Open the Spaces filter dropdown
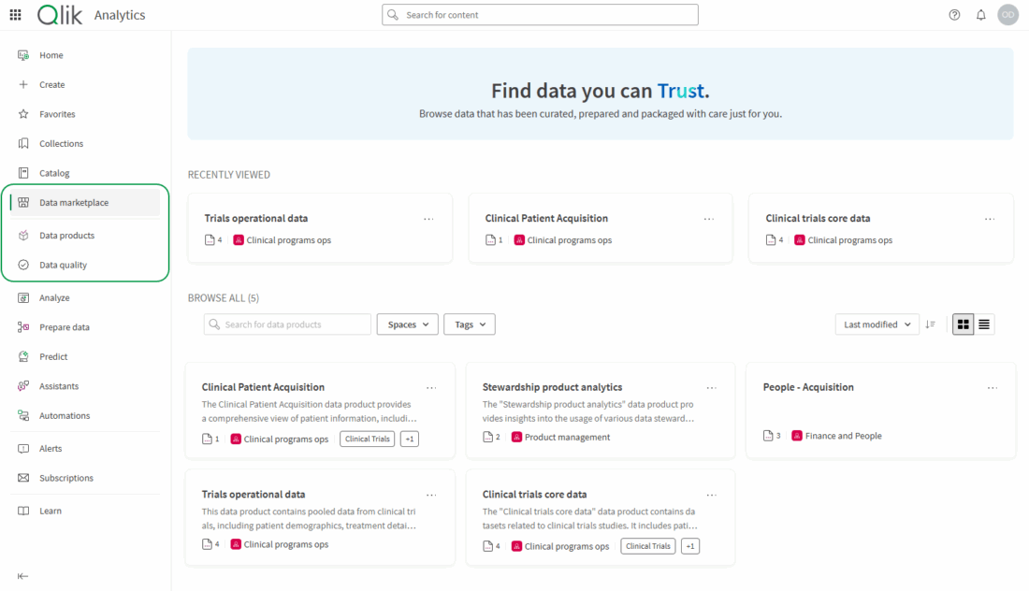The image size is (1029, 591). tap(407, 324)
